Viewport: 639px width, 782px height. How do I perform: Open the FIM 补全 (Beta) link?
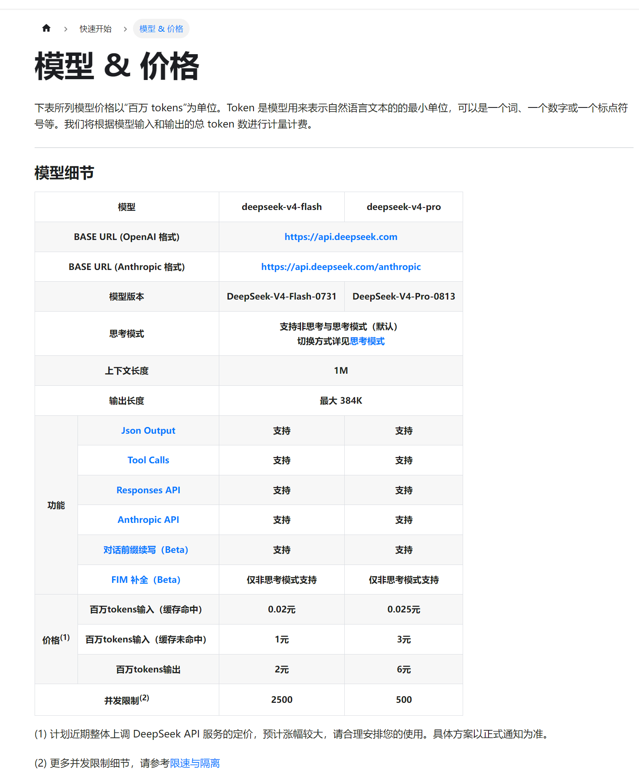pyautogui.click(x=146, y=580)
